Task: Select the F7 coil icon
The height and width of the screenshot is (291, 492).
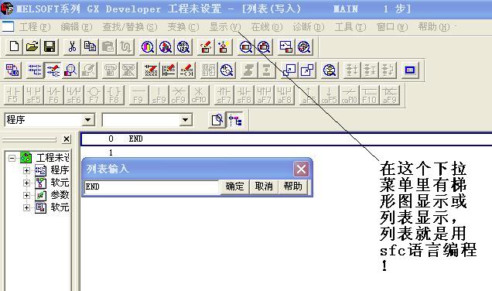Action: [94, 94]
